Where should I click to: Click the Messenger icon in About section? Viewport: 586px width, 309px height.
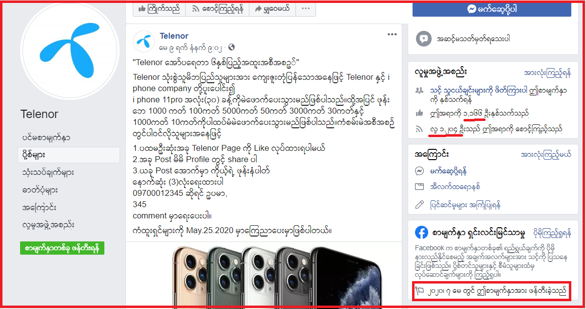coord(419,171)
